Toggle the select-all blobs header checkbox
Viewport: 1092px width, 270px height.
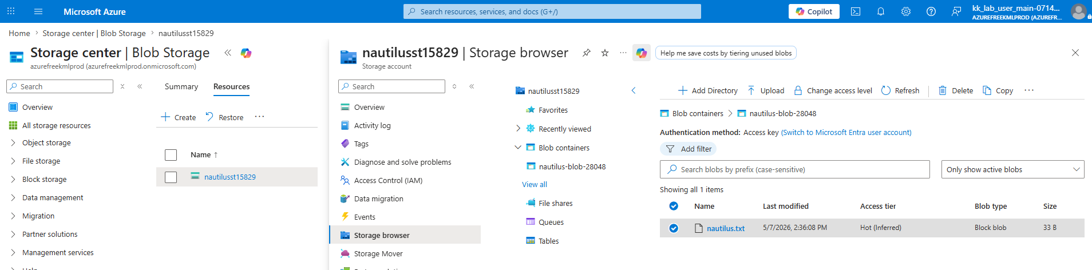click(x=674, y=206)
